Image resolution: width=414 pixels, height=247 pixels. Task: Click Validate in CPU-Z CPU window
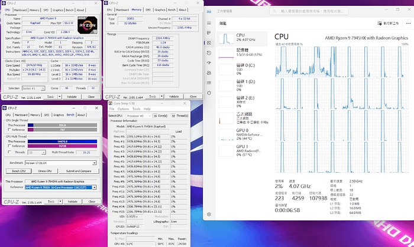[x=72, y=97]
